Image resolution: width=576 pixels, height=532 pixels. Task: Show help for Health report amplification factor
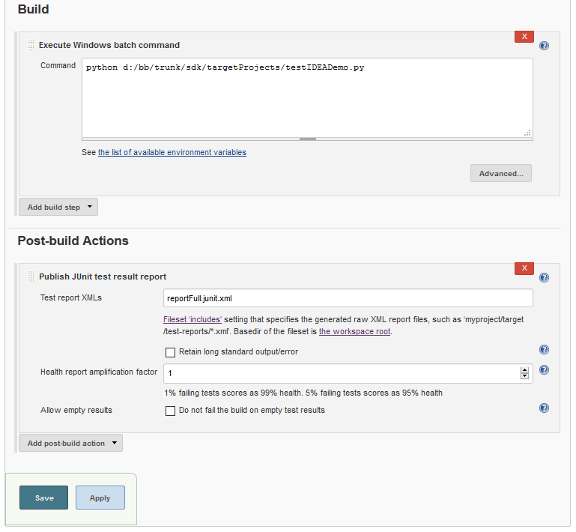tap(544, 369)
